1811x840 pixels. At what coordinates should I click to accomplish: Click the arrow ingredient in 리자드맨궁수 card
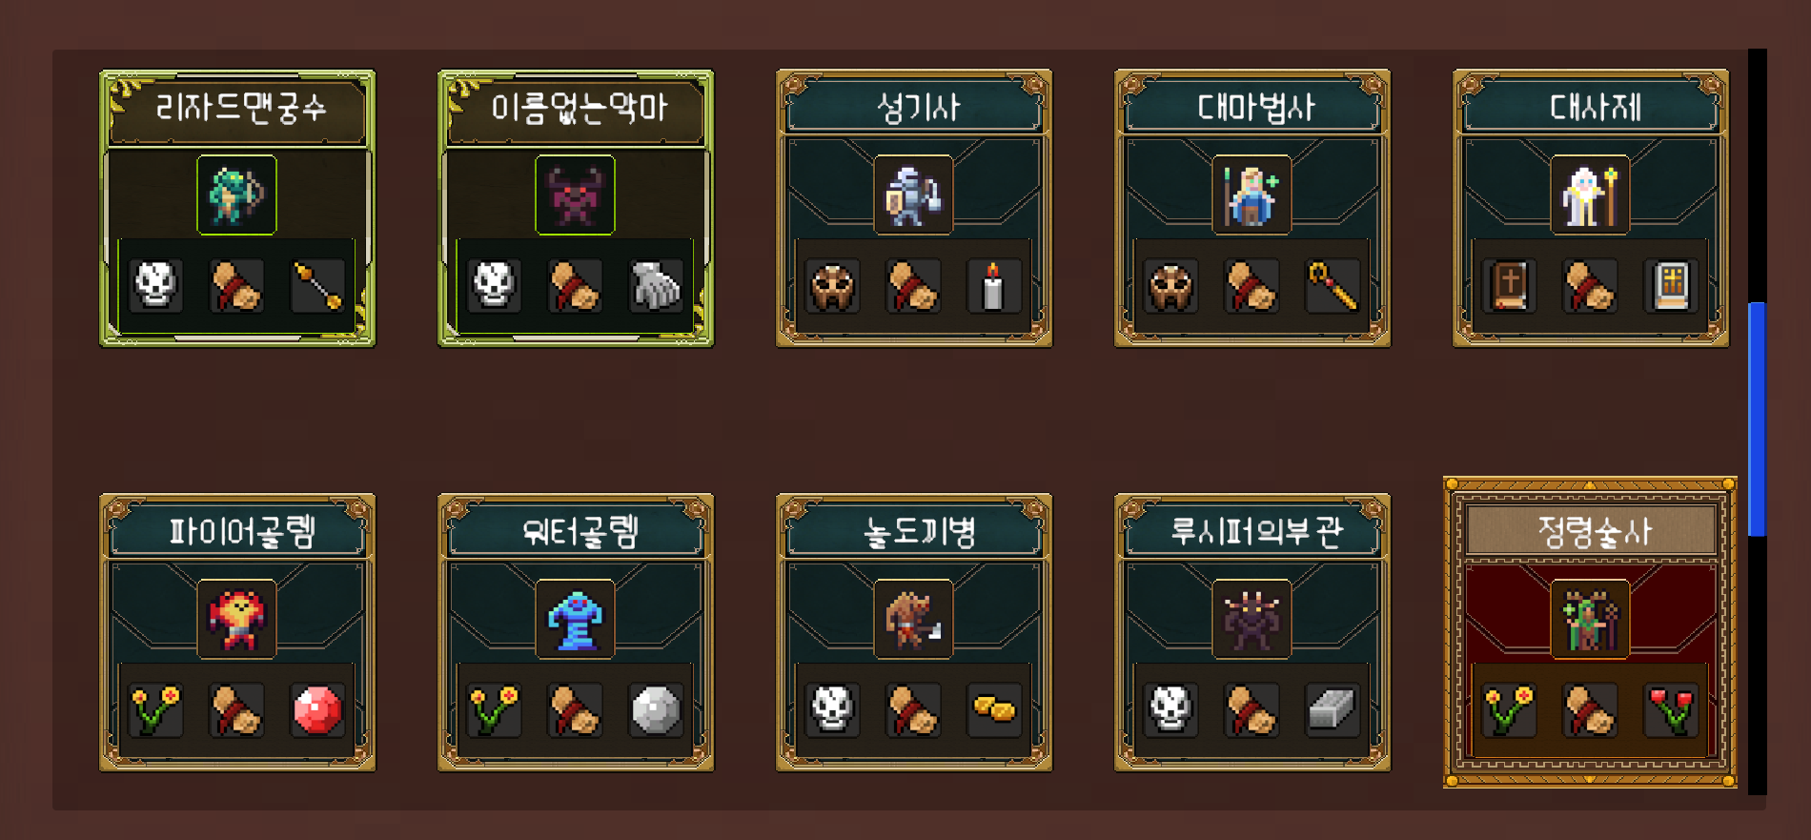[316, 285]
